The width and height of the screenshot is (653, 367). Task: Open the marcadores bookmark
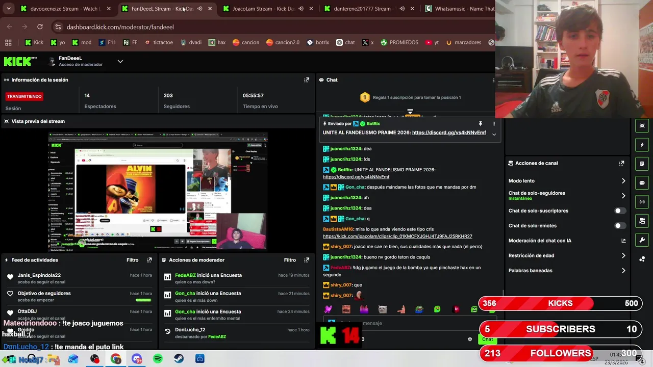tap(463, 42)
